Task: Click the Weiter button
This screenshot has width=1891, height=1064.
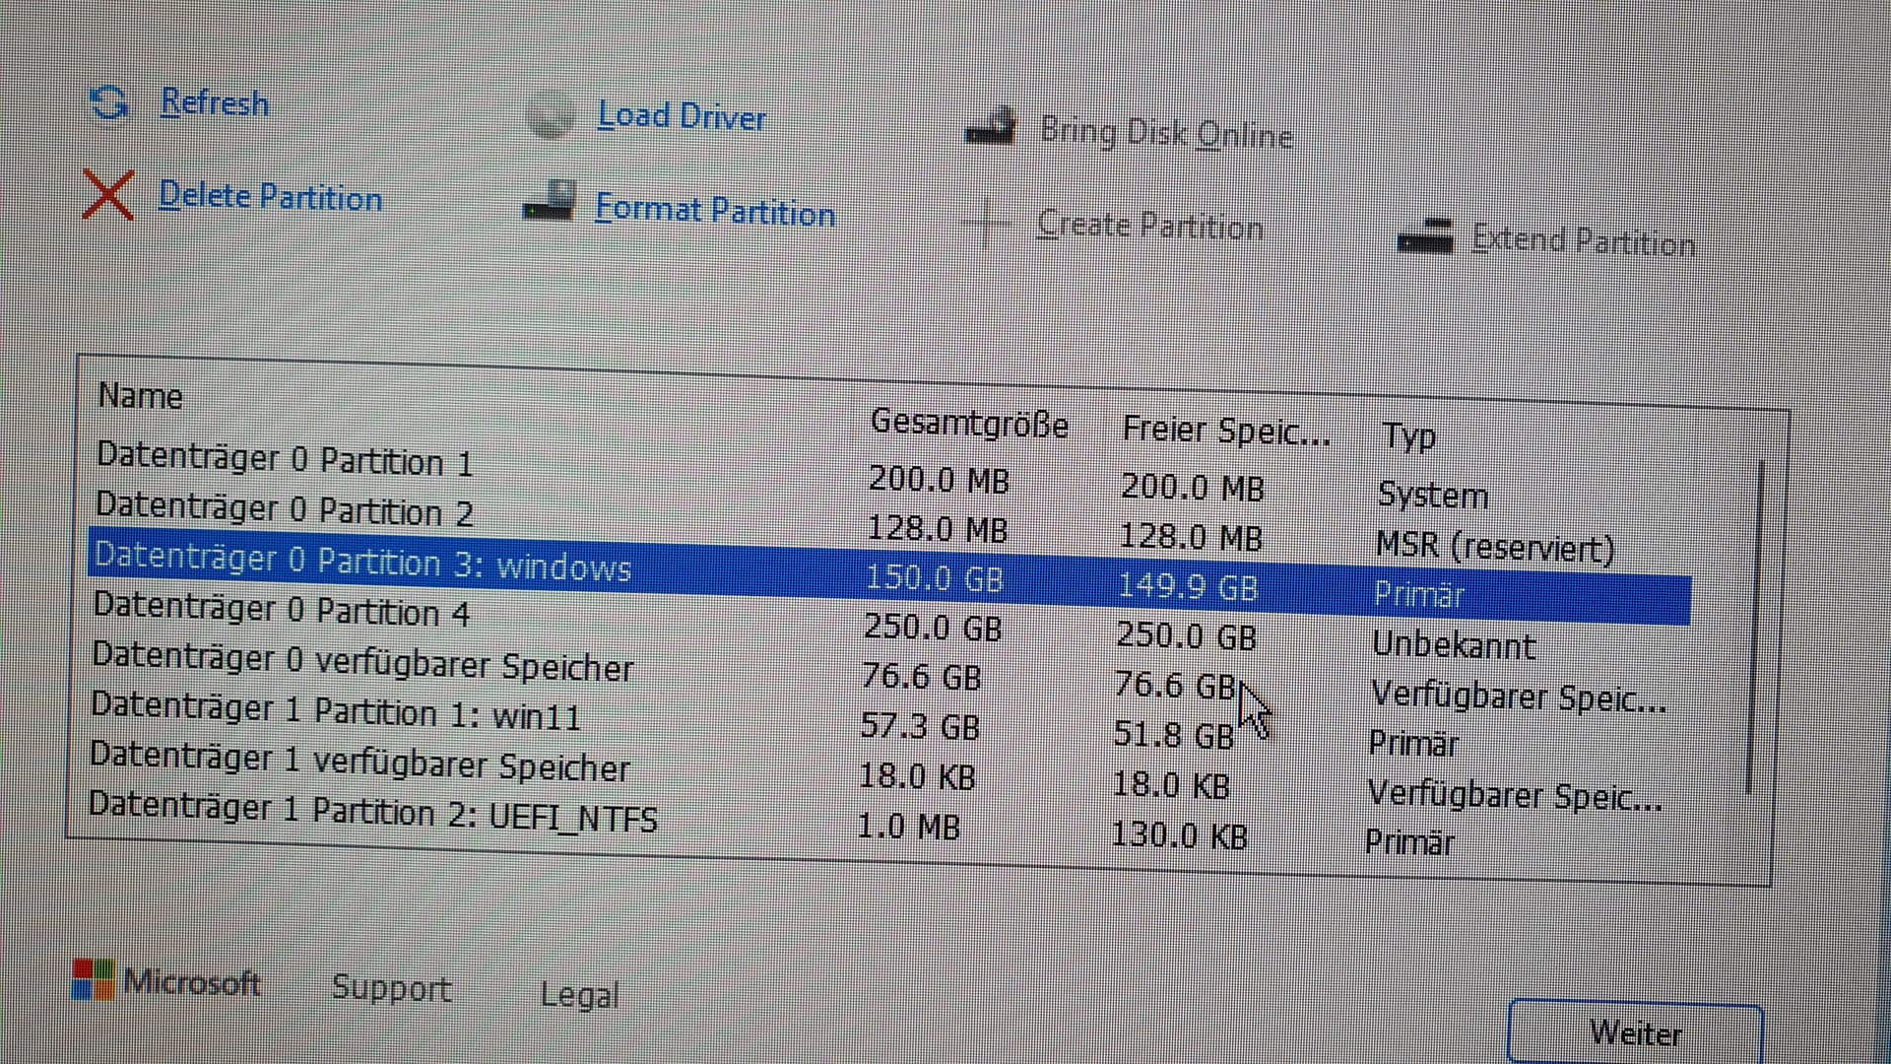Action: 1635,1031
